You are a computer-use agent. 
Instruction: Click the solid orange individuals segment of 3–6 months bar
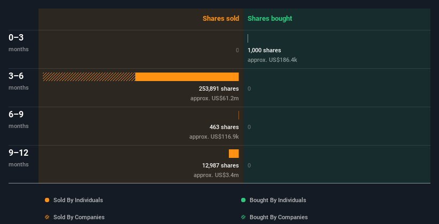point(187,77)
